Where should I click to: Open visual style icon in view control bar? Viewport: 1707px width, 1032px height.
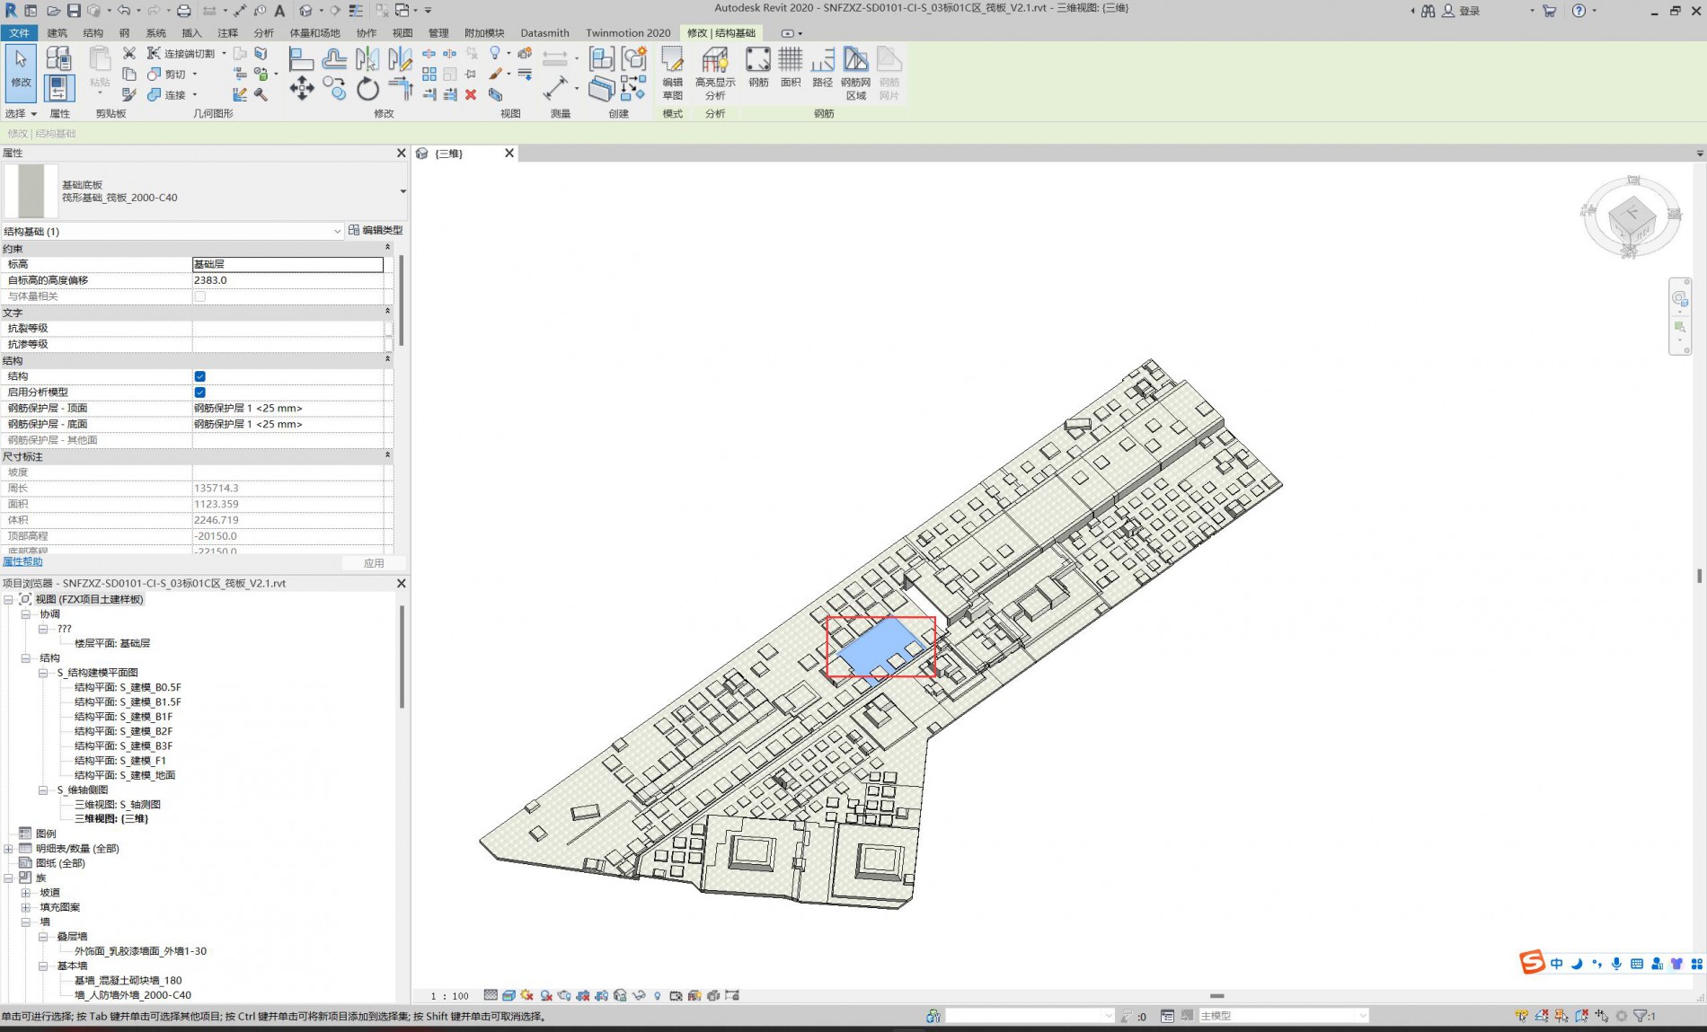[509, 995]
